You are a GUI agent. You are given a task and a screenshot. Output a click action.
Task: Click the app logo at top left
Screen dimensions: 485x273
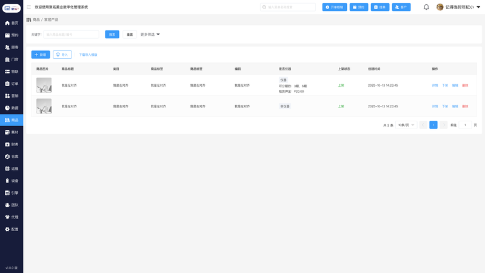[12, 8]
